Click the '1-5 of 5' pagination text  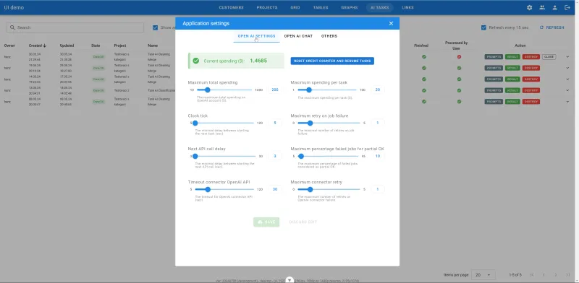click(515, 275)
